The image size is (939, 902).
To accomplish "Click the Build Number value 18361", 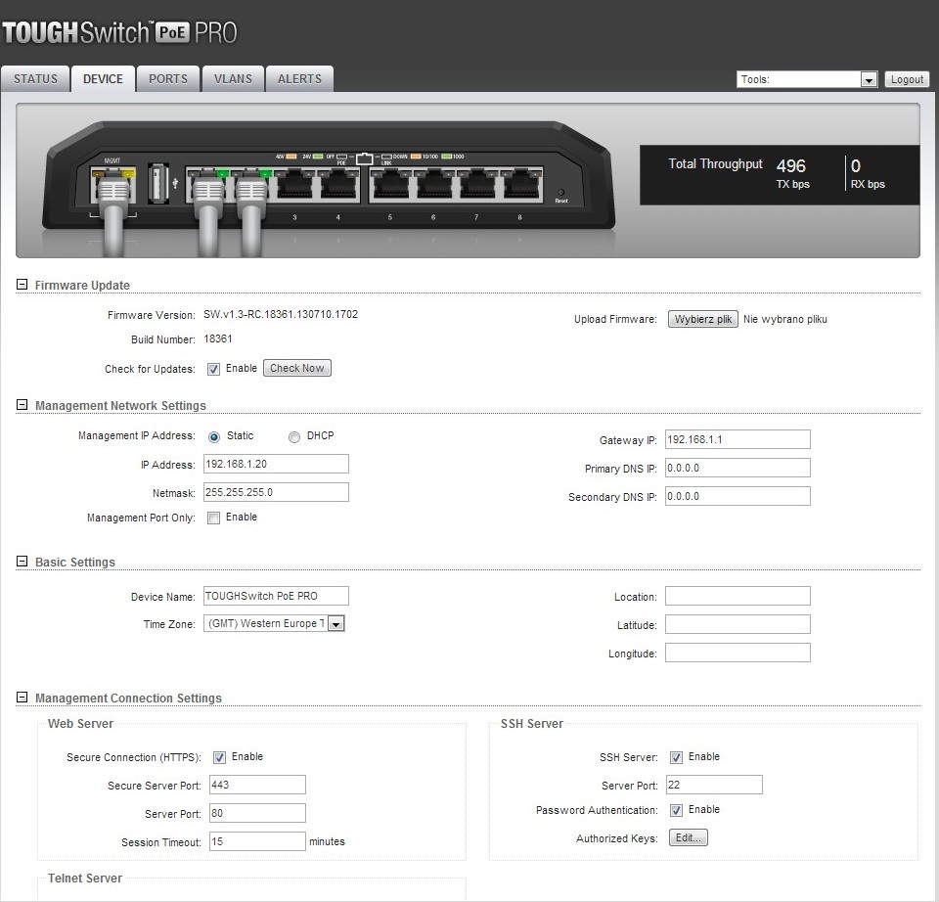I will pos(218,339).
